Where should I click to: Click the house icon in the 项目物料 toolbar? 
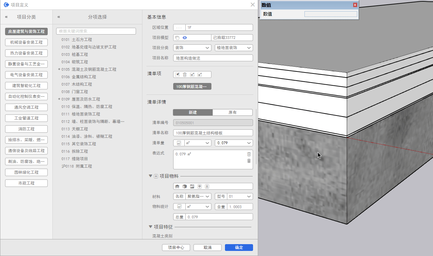pos(177,186)
